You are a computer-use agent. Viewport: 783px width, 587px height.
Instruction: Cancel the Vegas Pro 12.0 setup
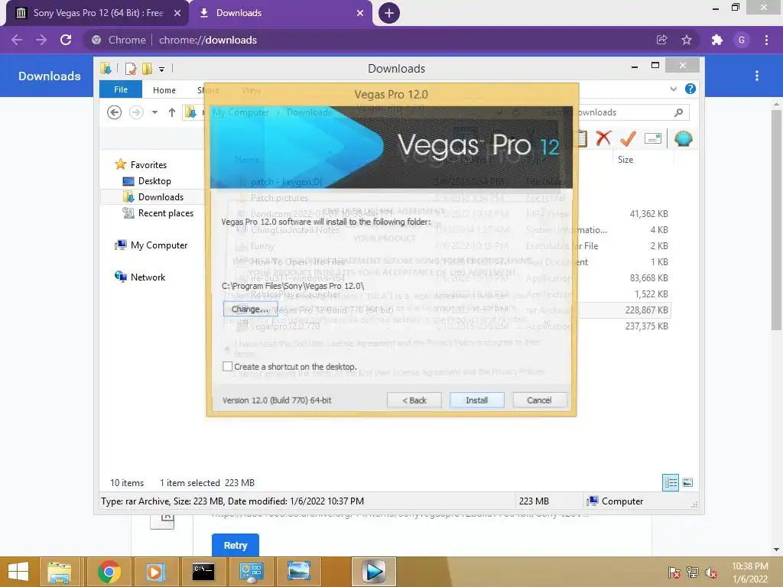(539, 401)
